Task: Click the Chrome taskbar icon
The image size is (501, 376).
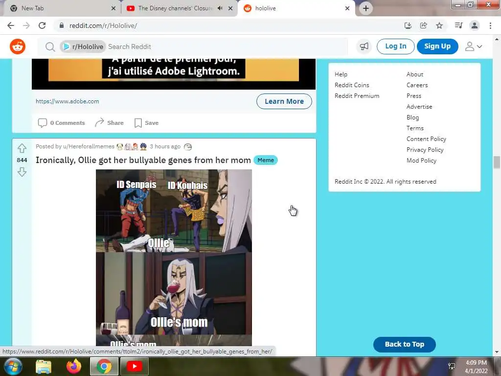Action: point(104,366)
